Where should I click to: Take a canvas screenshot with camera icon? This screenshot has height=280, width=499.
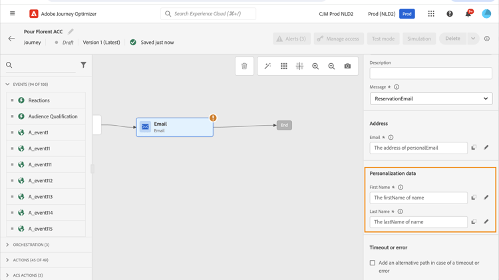pos(347,66)
